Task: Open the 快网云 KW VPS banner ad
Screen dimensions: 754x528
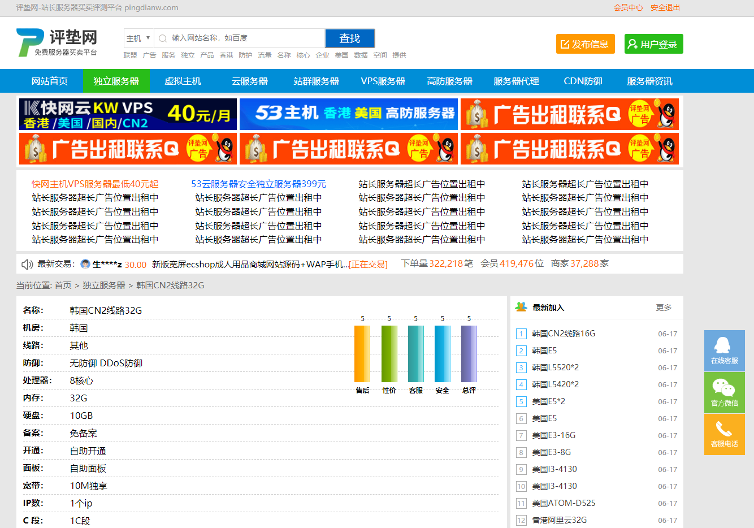Action: [x=128, y=114]
